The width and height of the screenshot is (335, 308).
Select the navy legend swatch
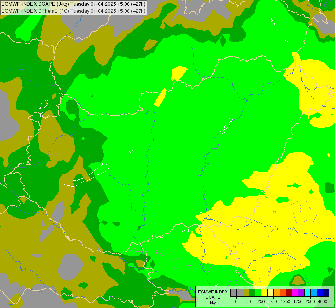[x=326, y=293]
